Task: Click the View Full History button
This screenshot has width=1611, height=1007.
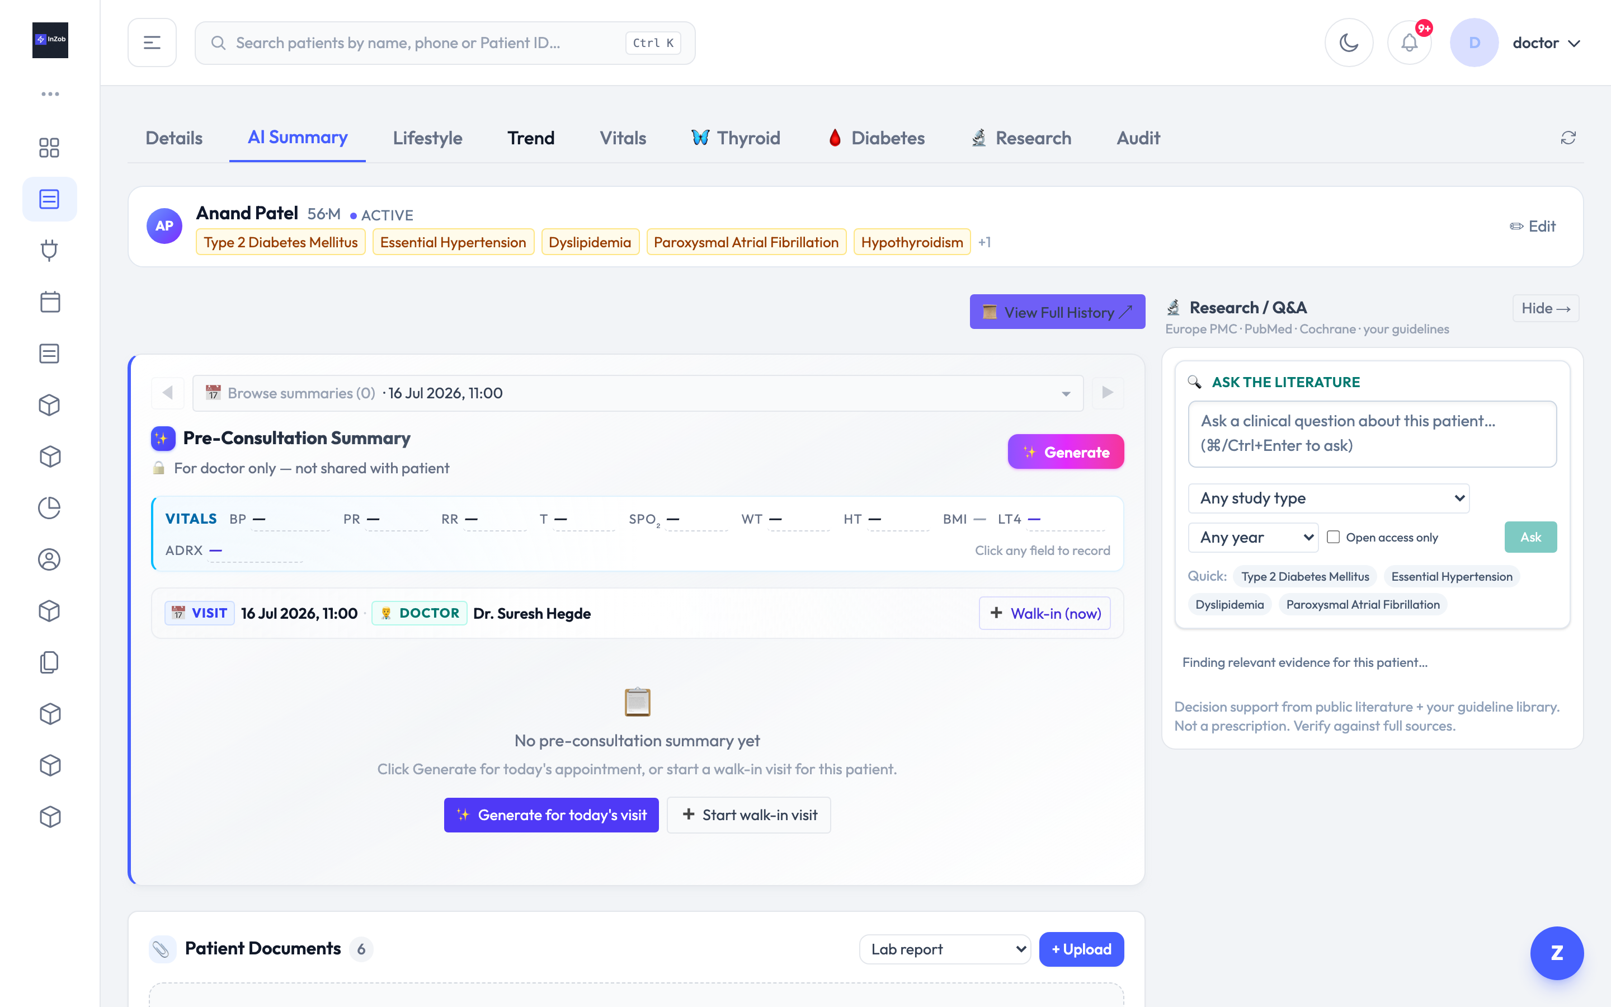Action: pyautogui.click(x=1057, y=312)
